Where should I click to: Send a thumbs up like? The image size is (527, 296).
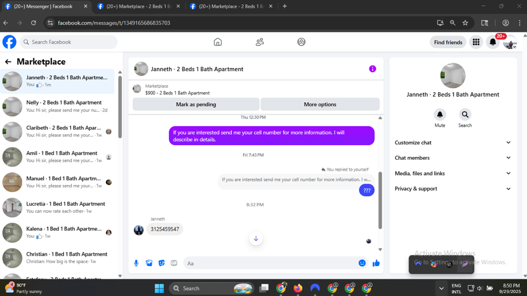coord(376,263)
